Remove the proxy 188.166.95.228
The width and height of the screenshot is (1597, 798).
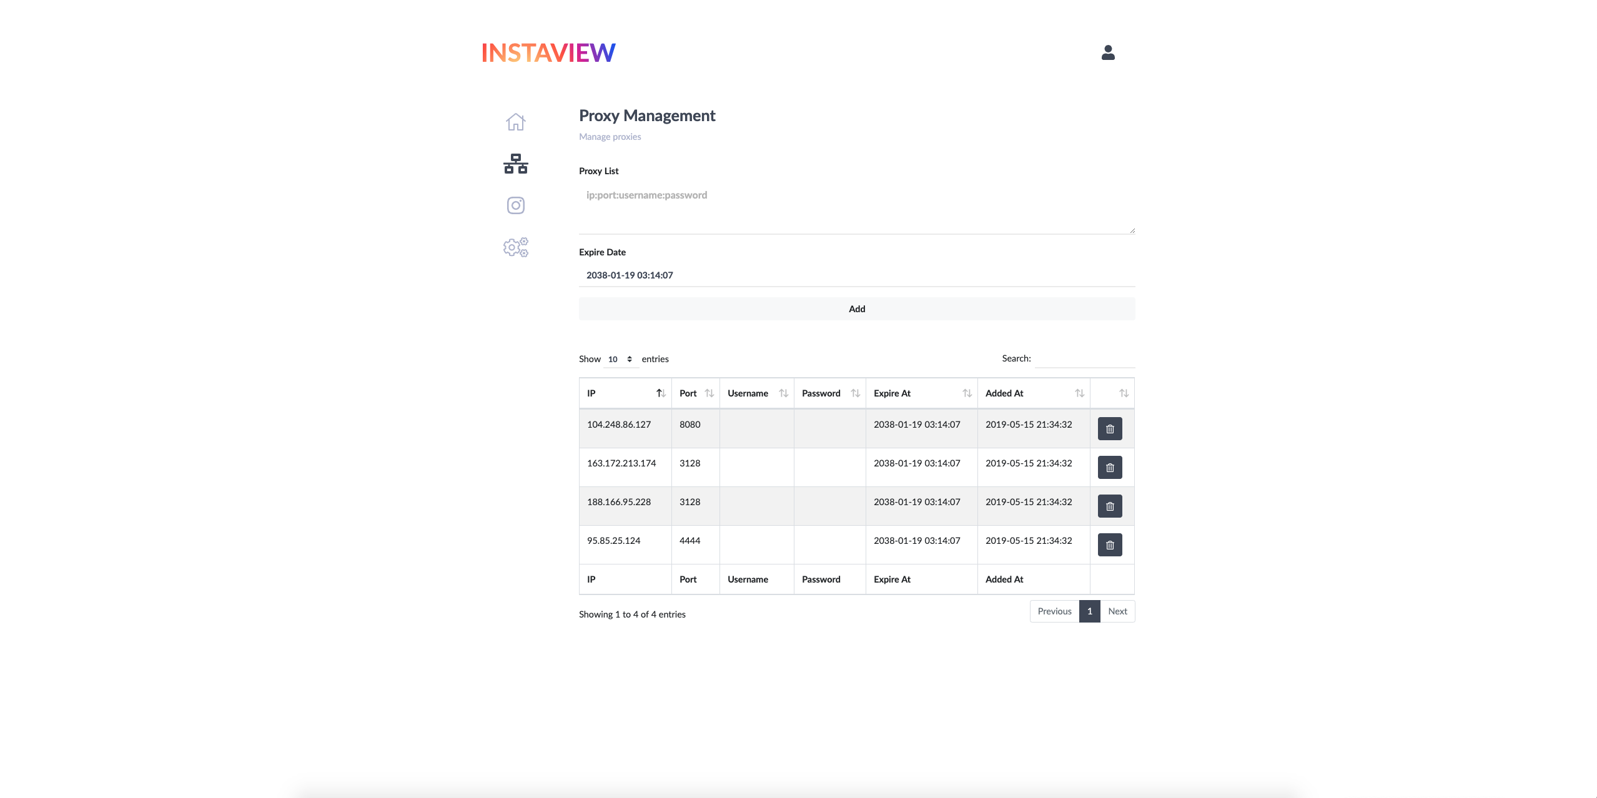(1110, 506)
